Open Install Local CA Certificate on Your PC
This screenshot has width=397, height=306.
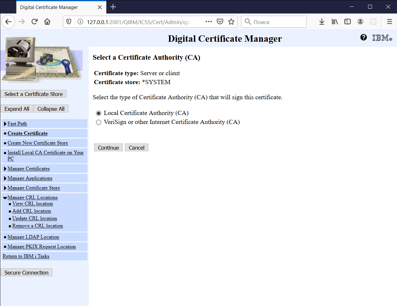click(x=46, y=155)
